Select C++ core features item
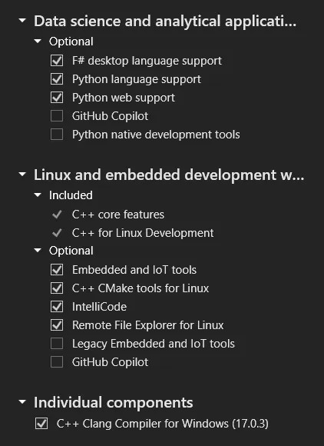 [x=117, y=215]
